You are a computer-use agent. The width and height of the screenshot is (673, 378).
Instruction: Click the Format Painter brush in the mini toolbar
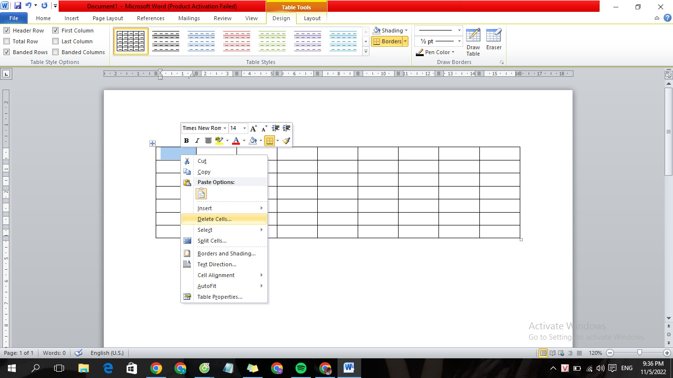pyautogui.click(x=286, y=141)
